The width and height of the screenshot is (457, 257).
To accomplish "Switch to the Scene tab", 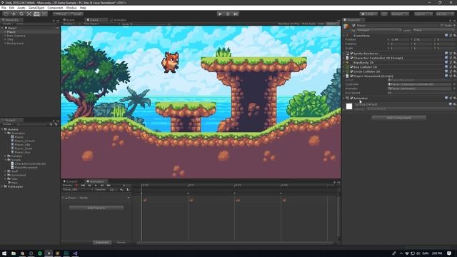I will pyautogui.click(x=69, y=20).
